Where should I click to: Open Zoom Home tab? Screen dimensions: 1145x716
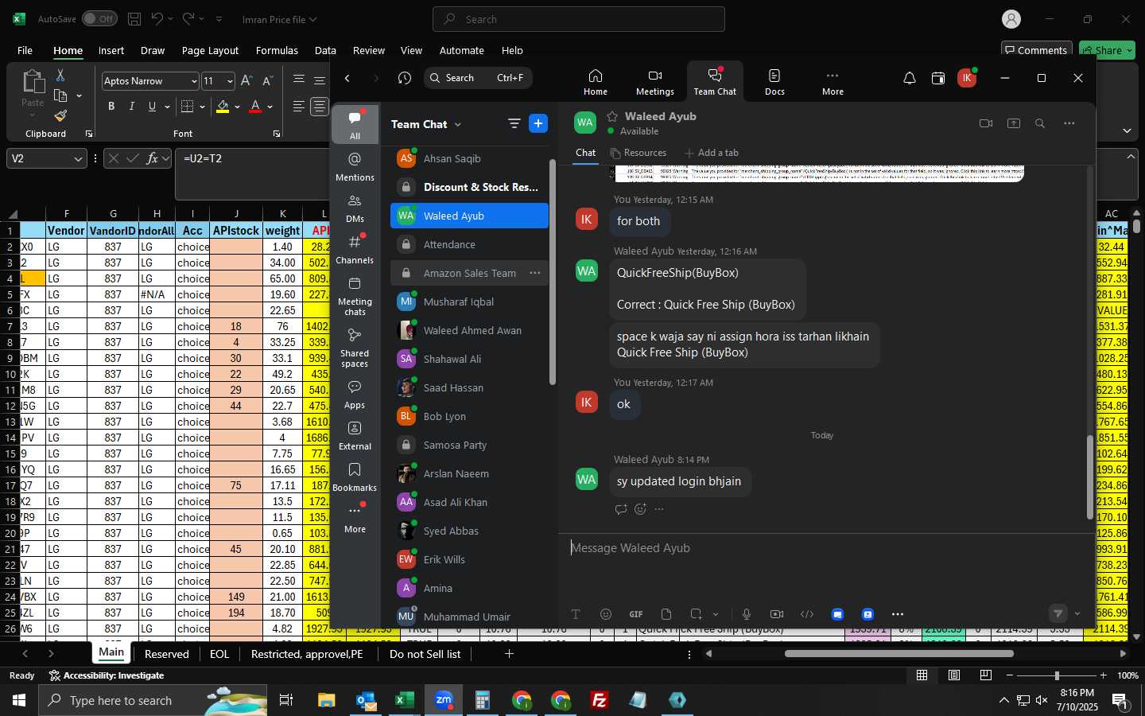[x=595, y=82]
